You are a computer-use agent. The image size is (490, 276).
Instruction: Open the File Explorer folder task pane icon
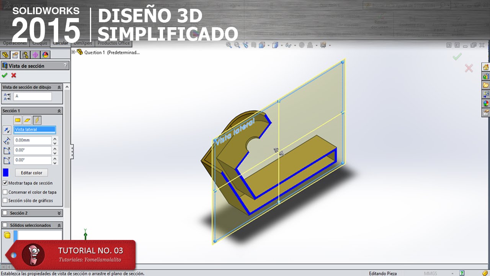(x=486, y=85)
